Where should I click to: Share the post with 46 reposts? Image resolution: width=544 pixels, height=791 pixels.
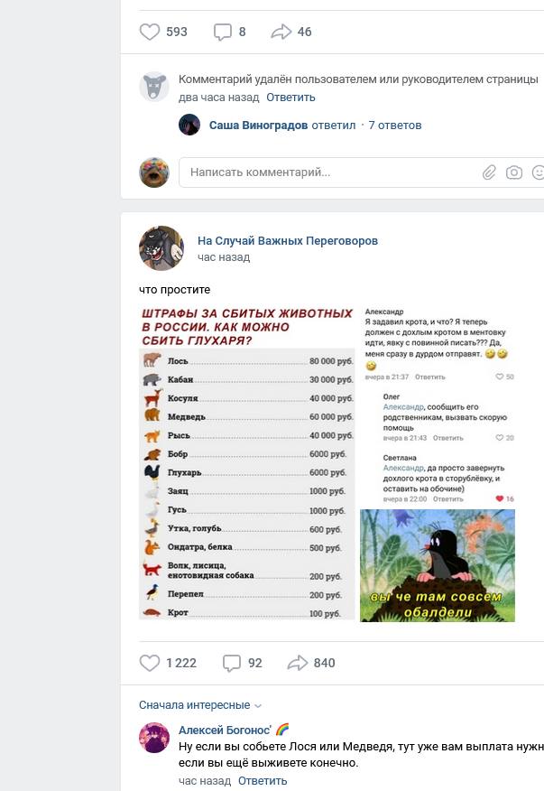[281, 32]
